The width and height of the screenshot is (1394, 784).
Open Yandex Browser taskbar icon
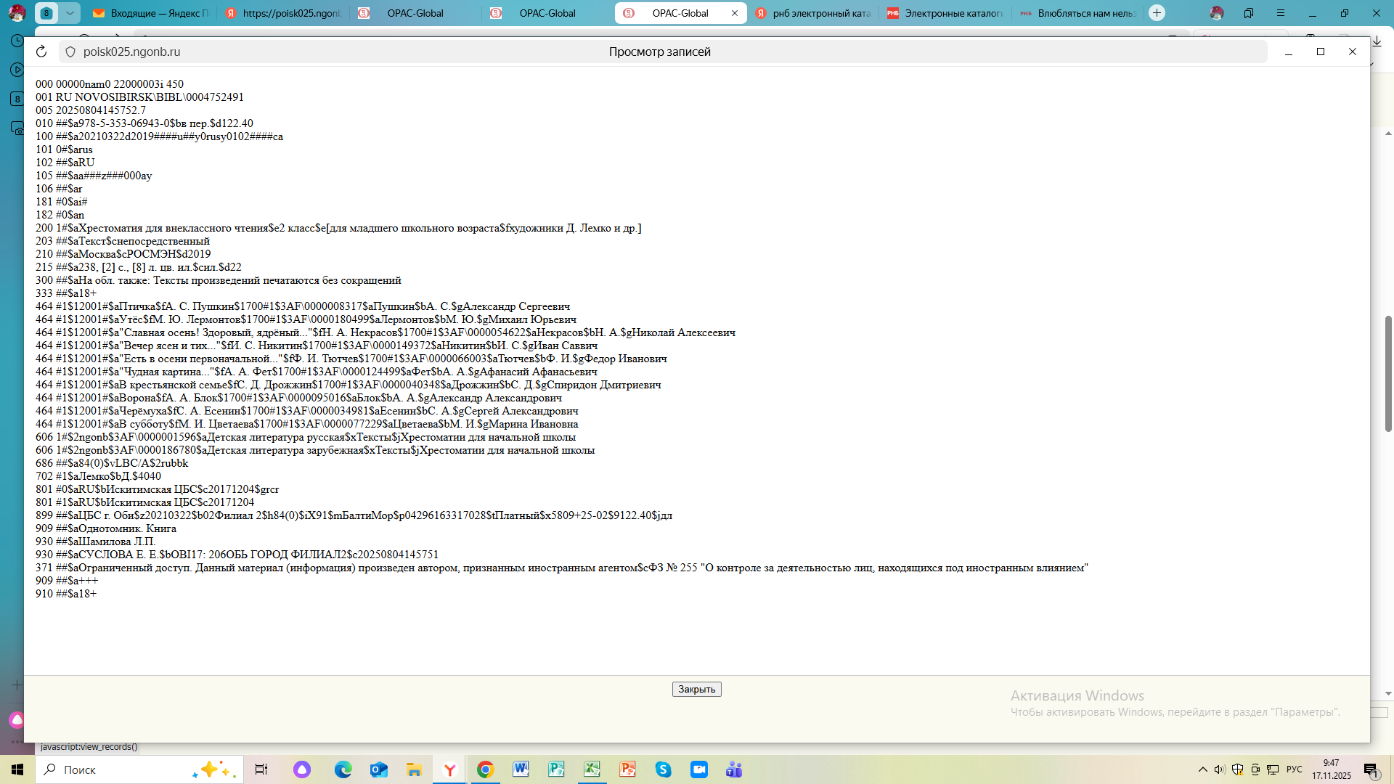point(450,769)
